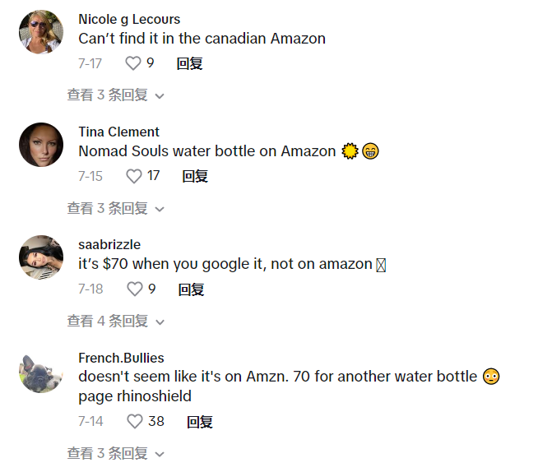Open French.Bullies username link
The image size is (538, 472).
click(x=121, y=358)
